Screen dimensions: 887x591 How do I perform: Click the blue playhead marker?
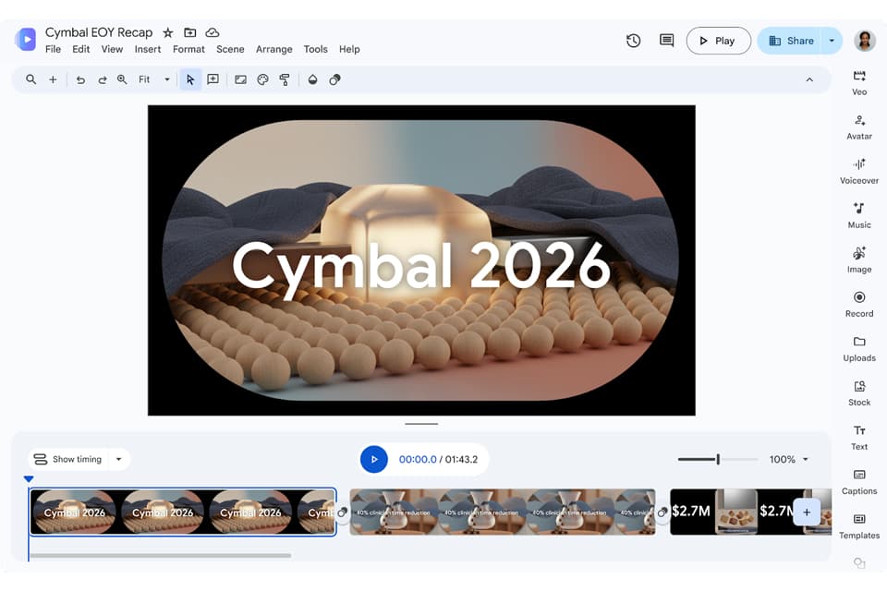pos(29,479)
